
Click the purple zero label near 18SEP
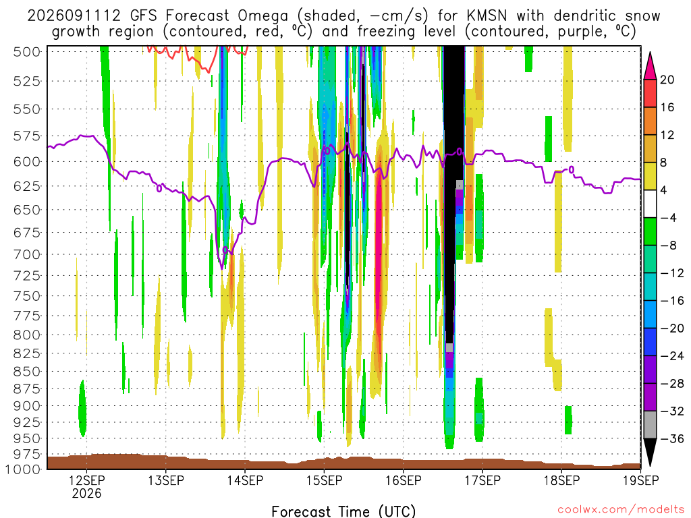pyautogui.click(x=572, y=169)
